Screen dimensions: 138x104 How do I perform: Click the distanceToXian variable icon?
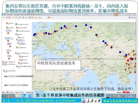(x=17, y=28)
